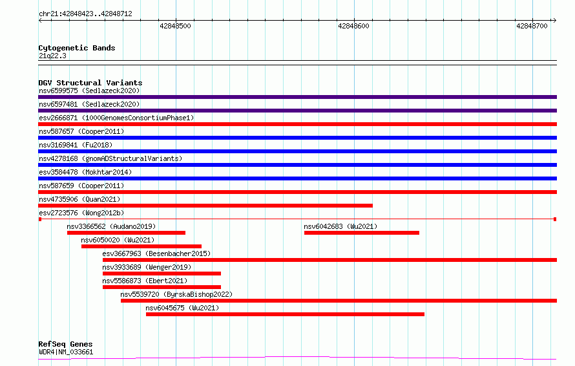Click the red bar for nsv6042683
Screen dimensions: 575x366
click(362, 233)
